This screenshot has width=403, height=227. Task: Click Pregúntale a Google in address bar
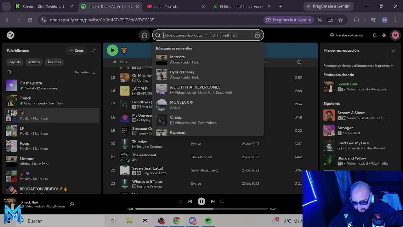pyautogui.click(x=288, y=20)
